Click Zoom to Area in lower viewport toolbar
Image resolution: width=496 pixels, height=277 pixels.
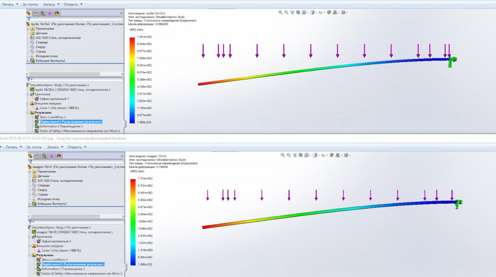click(289, 155)
